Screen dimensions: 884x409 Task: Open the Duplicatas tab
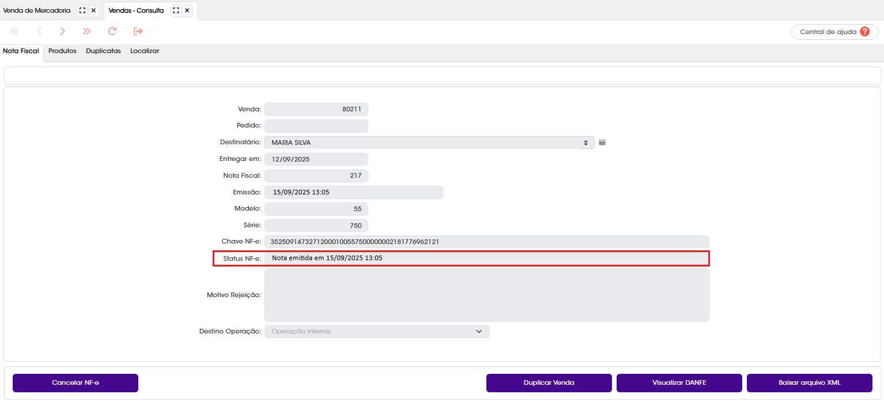click(104, 51)
